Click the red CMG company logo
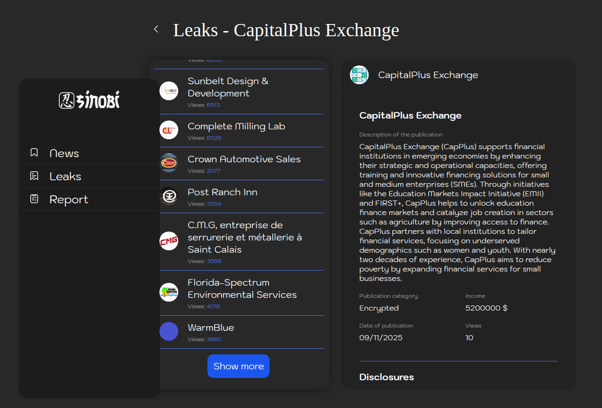The height and width of the screenshot is (408, 602). coord(169,241)
